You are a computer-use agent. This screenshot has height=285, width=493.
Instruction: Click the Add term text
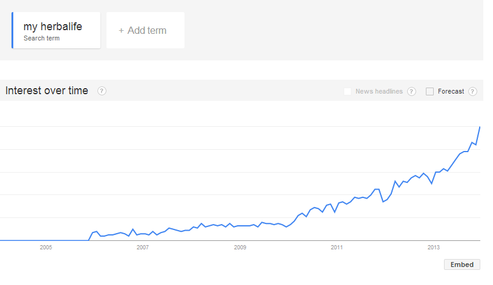click(146, 31)
